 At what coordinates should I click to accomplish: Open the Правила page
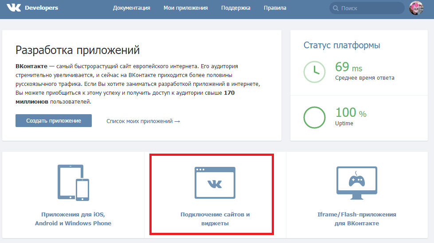click(x=275, y=8)
